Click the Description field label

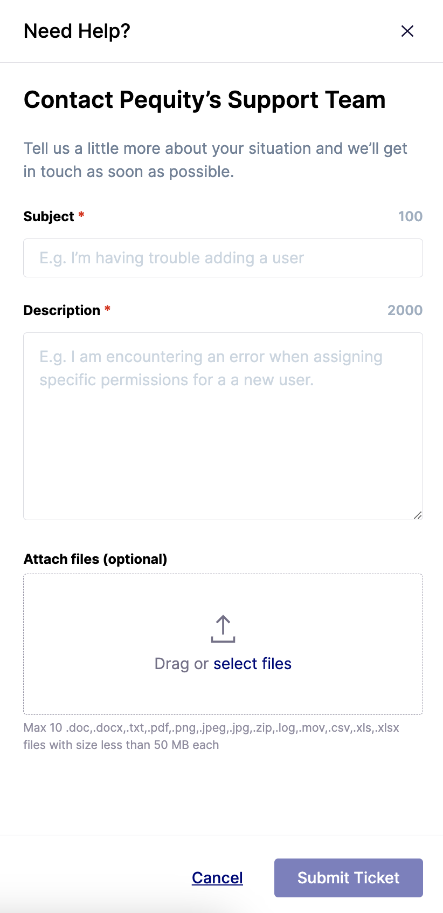62,310
